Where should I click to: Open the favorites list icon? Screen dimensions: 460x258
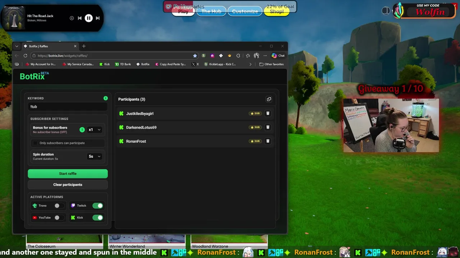pos(248,56)
